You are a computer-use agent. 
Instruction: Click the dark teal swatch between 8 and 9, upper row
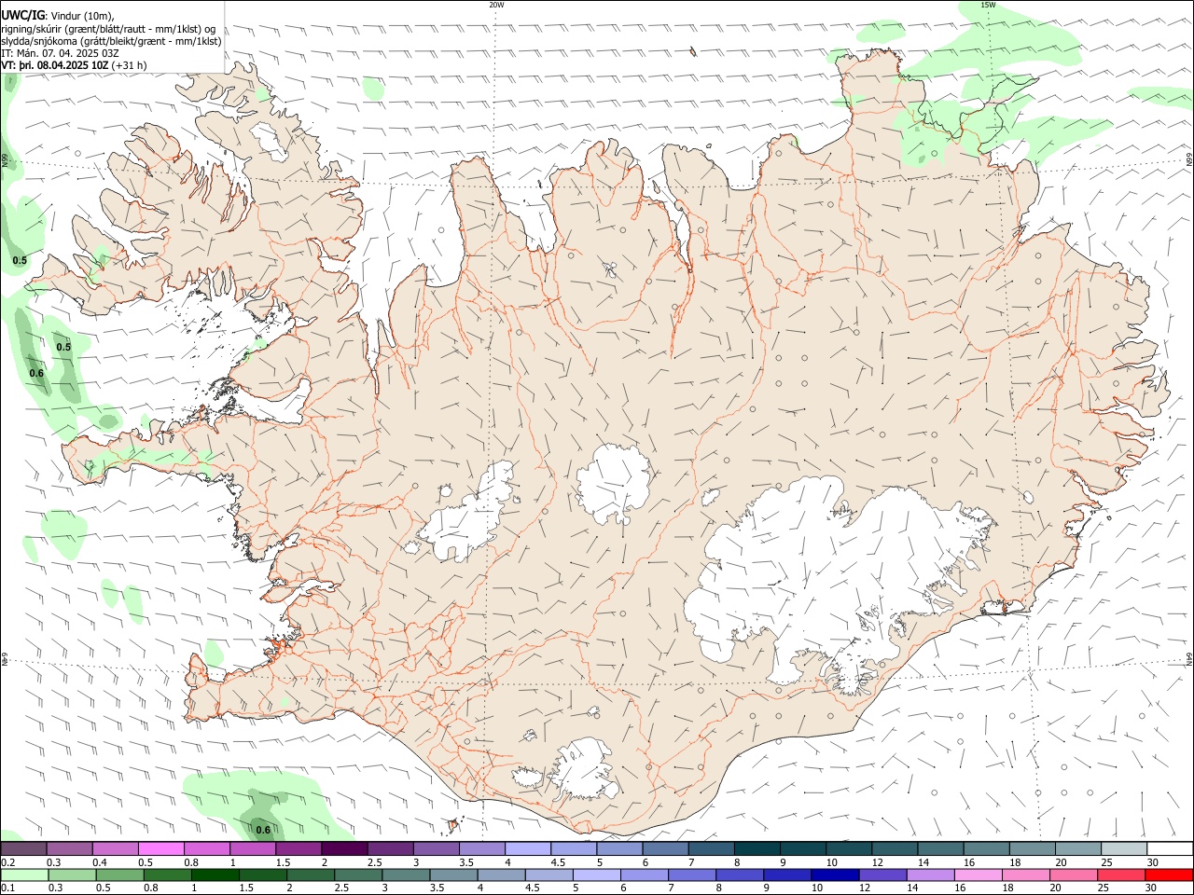758,849
